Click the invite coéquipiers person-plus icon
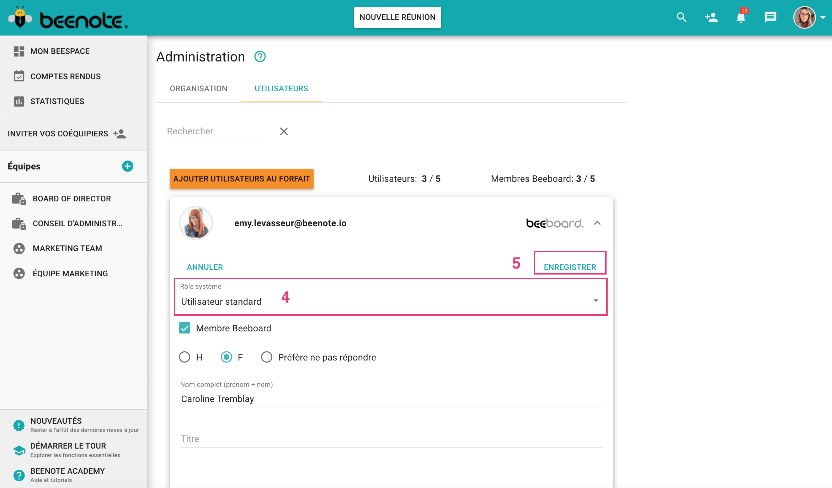 [120, 134]
